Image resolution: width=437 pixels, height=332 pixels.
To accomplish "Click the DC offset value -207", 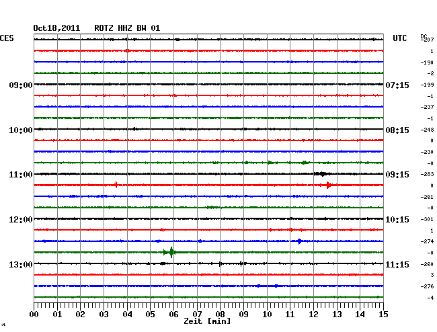I will pyautogui.click(x=427, y=40).
